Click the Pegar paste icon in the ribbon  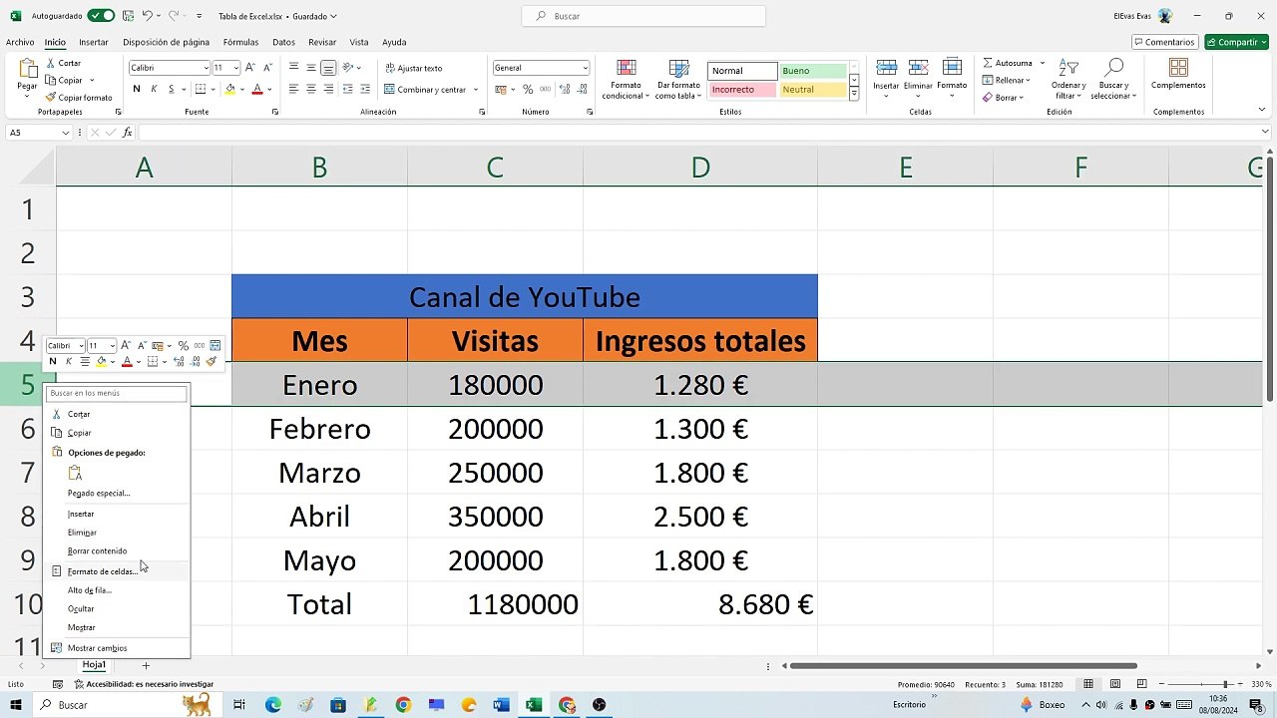[x=27, y=70]
